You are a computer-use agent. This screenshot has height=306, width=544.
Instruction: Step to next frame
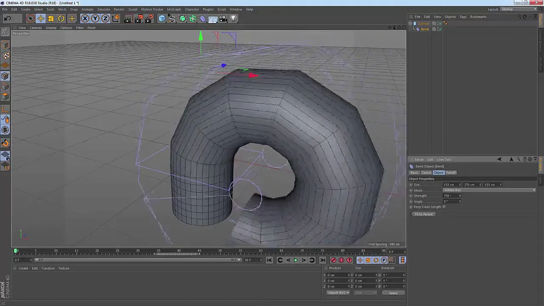(x=304, y=260)
